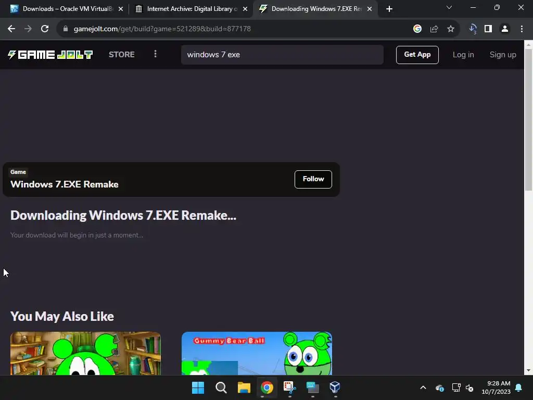Image resolution: width=533 pixels, height=400 pixels.
Task: Click the search field containing 'windows 7 exe'
Action: pos(282,54)
